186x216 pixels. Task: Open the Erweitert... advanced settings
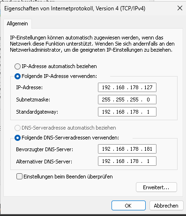click(x=156, y=187)
